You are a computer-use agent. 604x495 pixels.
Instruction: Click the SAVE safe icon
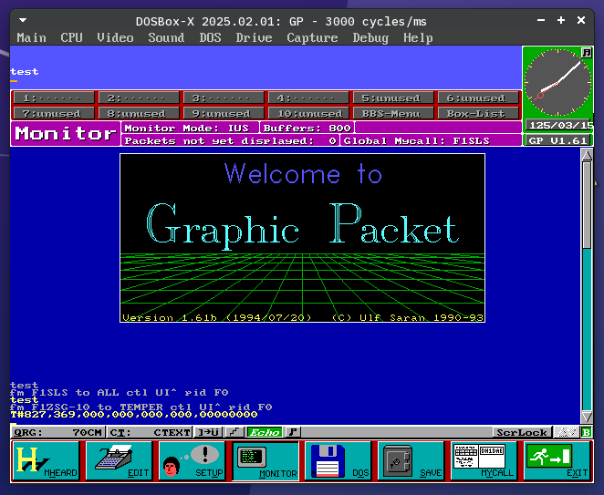tap(411, 460)
